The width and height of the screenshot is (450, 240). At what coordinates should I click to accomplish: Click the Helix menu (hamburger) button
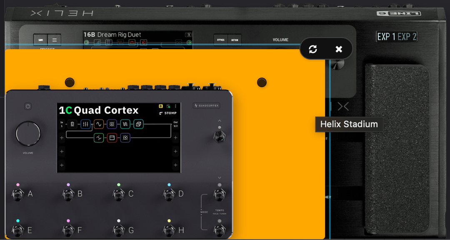54,40
